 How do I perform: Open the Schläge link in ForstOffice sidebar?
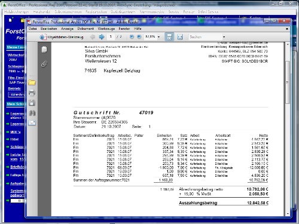[x=17, y=147]
